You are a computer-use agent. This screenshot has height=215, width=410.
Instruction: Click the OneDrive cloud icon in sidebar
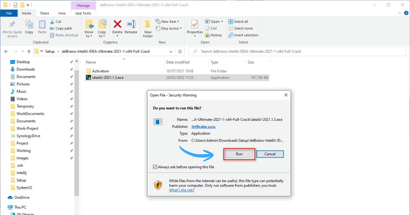point(10,198)
